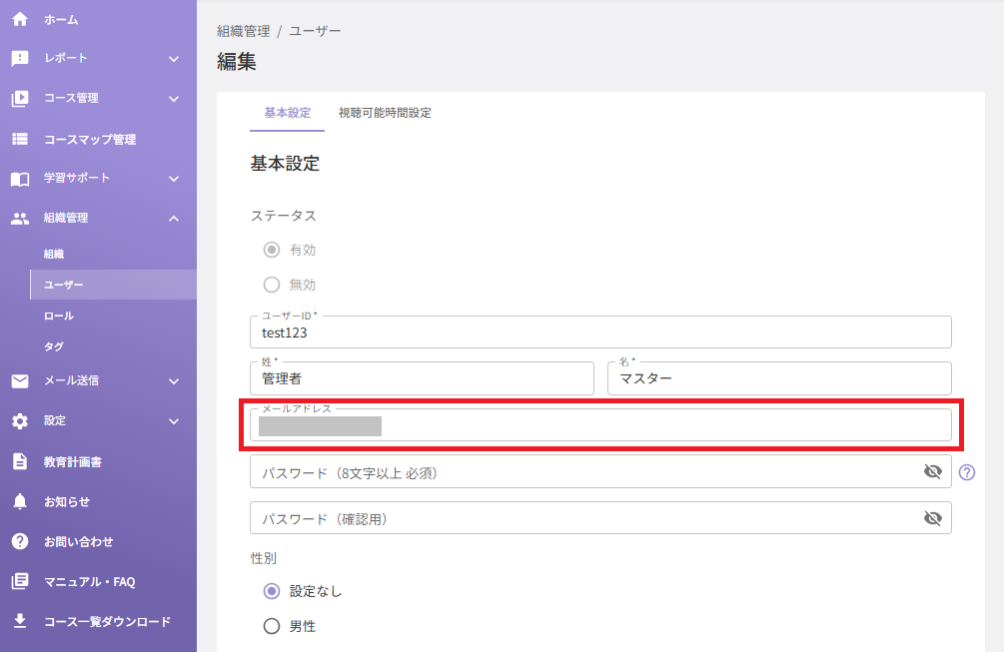Viewport: 1004px width, 652px height.
Task: Click the bell icon for お知らせ
Action: click(x=20, y=501)
